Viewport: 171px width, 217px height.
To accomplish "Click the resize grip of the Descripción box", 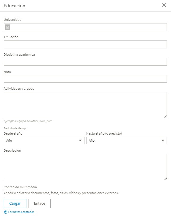I will click(x=165, y=178).
